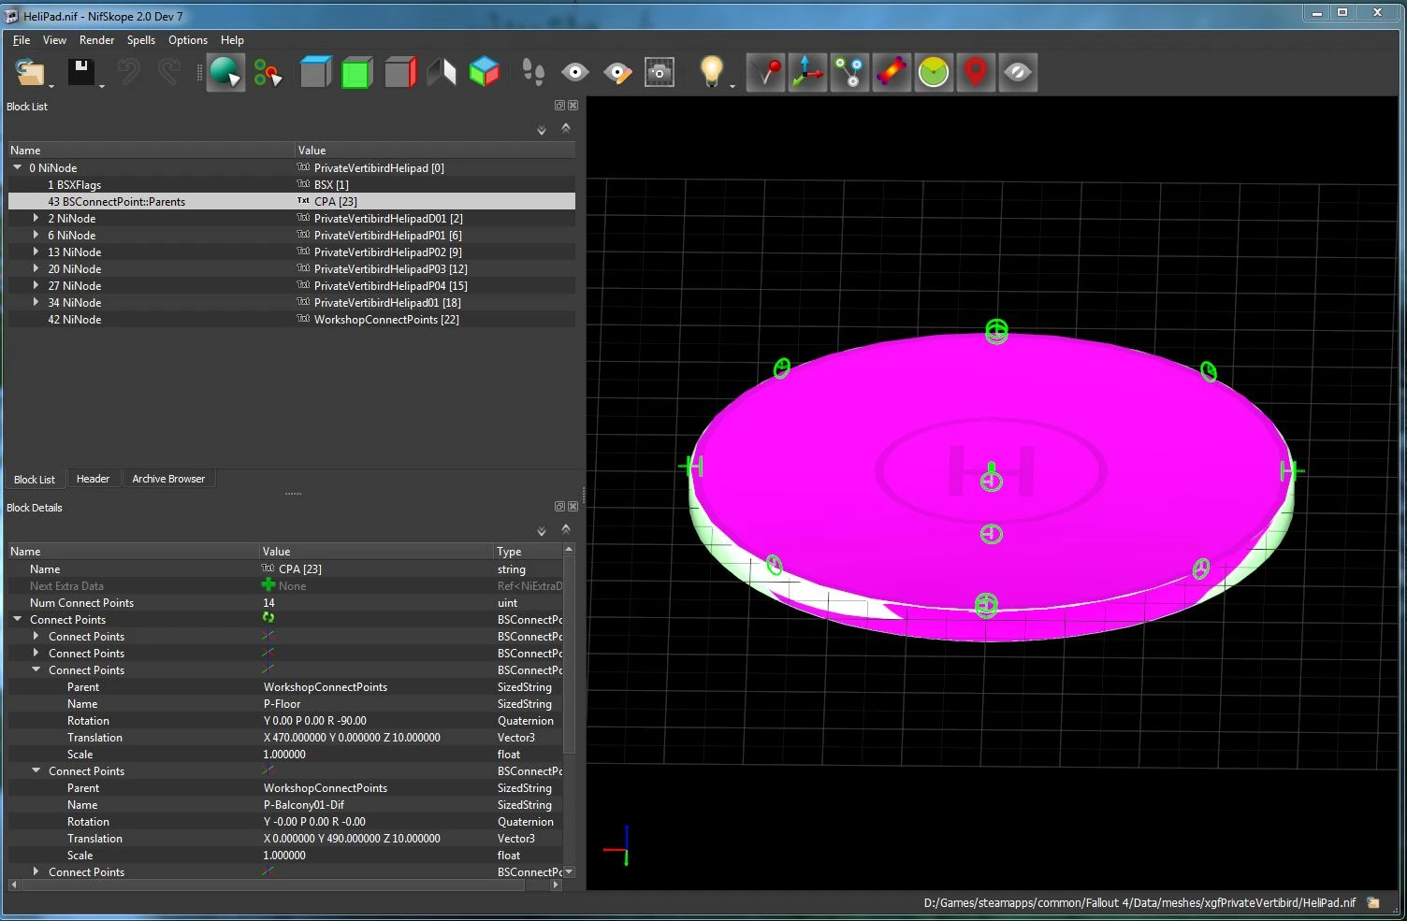Open the lighting options dropdown arrow
Viewport: 1407px width, 921px height.
[x=733, y=86]
